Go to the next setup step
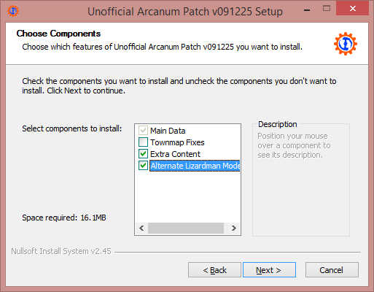The height and width of the screenshot is (292, 374). click(x=269, y=270)
